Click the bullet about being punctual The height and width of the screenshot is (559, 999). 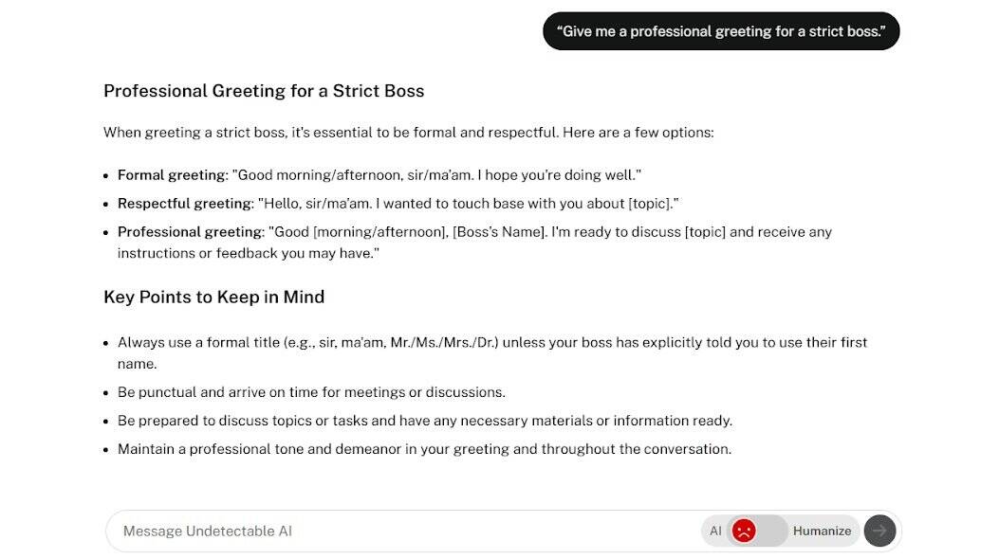(x=311, y=392)
